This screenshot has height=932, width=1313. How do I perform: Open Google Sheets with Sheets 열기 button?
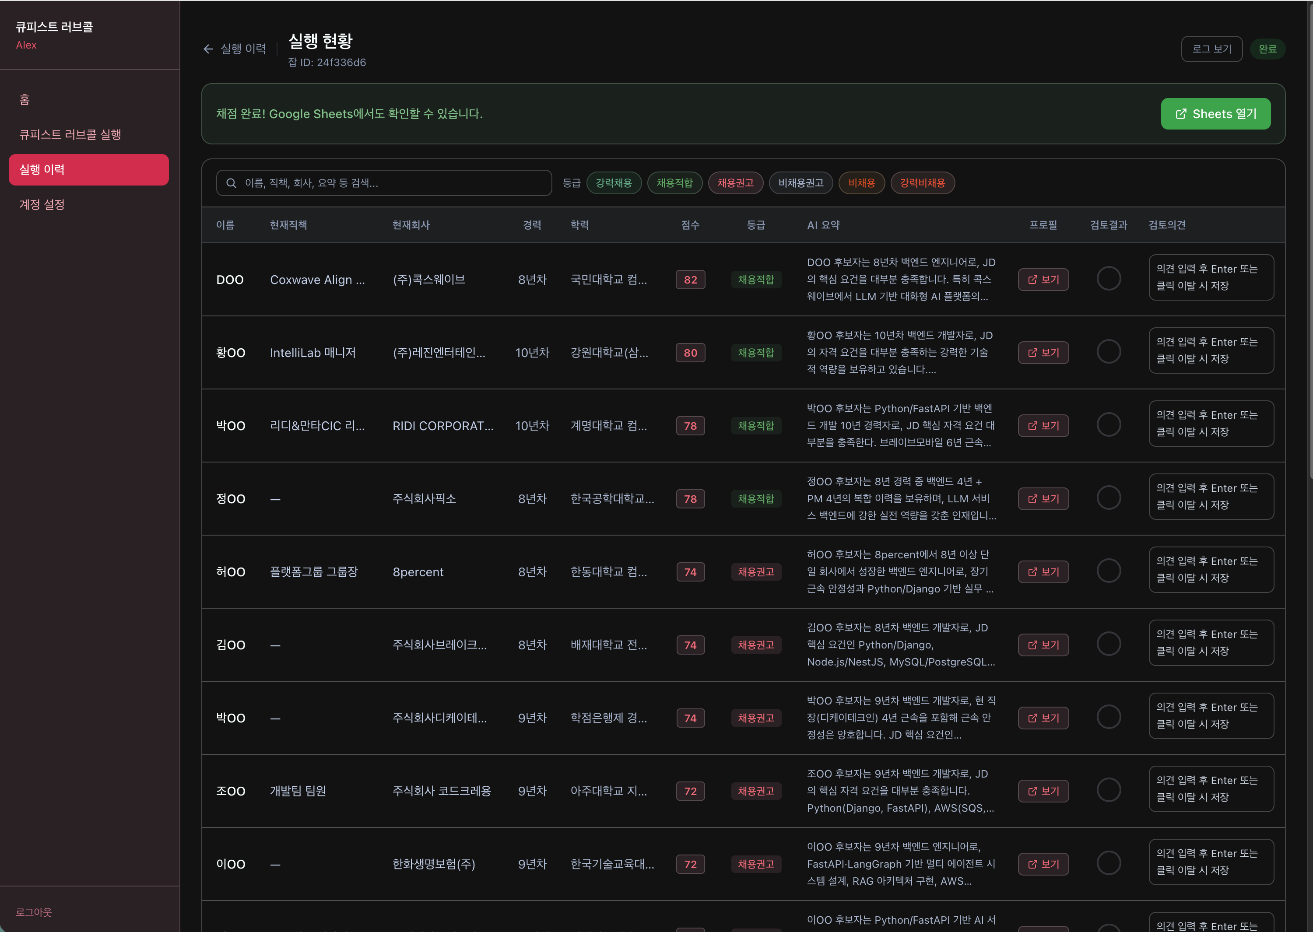[1215, 114]
